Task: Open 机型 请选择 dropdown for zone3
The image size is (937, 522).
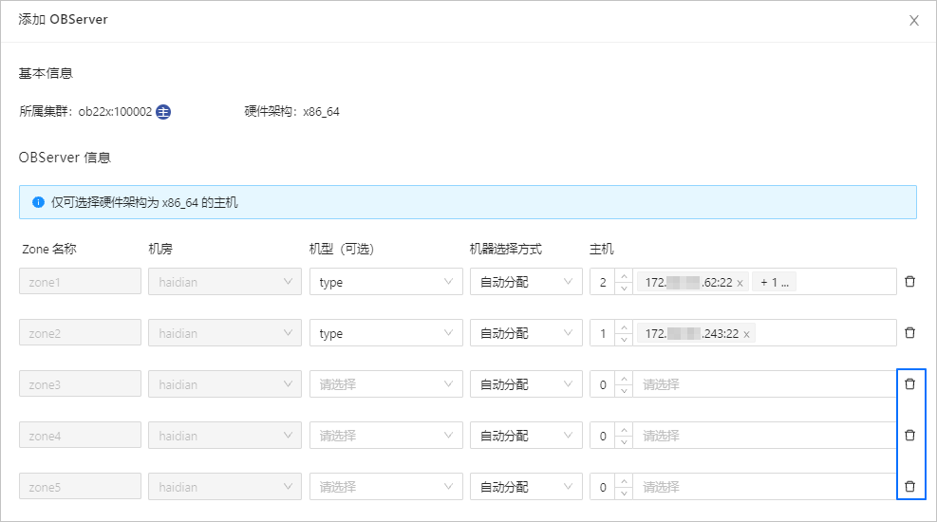Action: (386, 384)
